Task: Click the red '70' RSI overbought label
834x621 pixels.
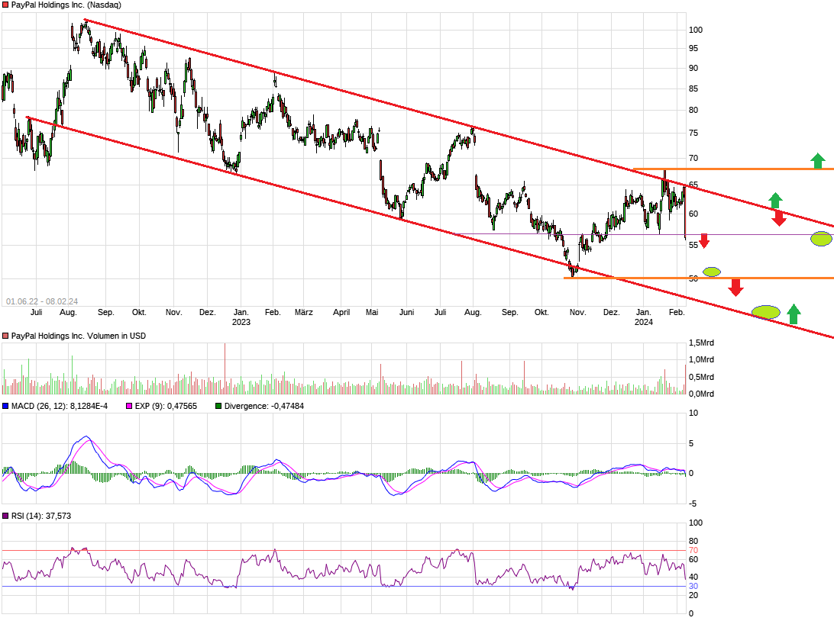Action: tap(693, 550)
